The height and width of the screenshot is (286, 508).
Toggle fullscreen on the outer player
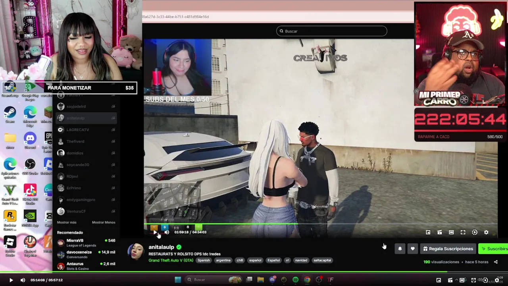473,280
